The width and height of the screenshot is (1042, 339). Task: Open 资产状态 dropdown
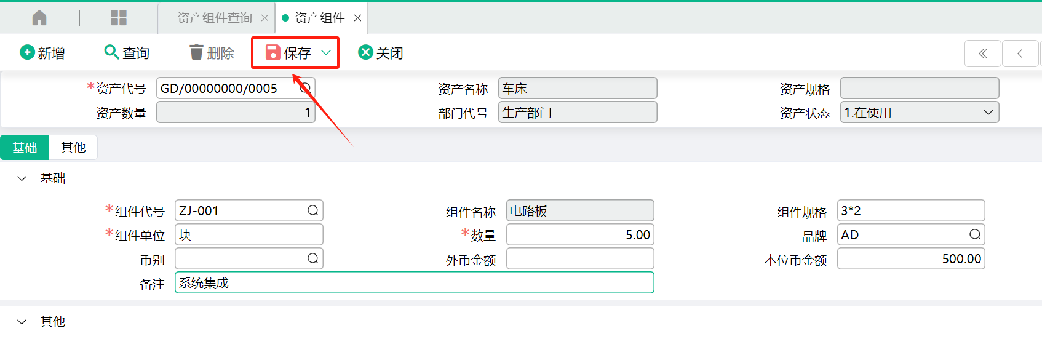pyautogui.click(x=920, y=113)
